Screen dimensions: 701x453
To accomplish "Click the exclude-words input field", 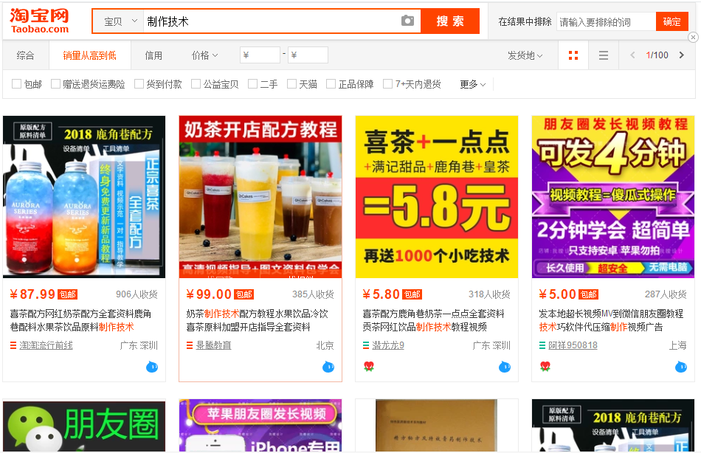I will point(607,21).
